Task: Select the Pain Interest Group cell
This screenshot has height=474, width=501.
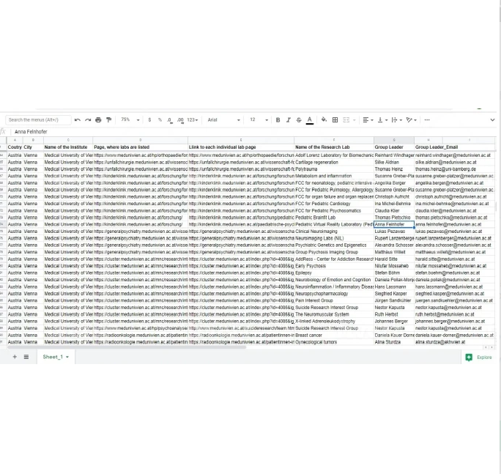Action: 334,300
